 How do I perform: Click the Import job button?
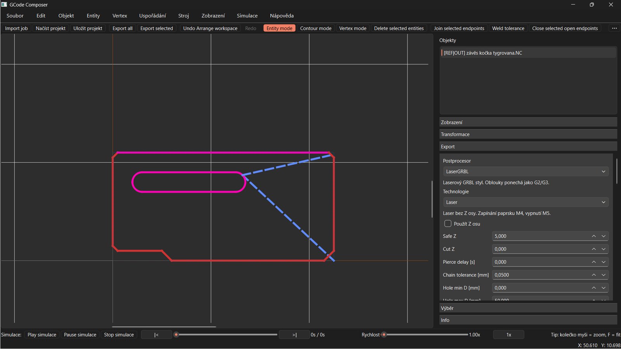click(x=16, y=28)
